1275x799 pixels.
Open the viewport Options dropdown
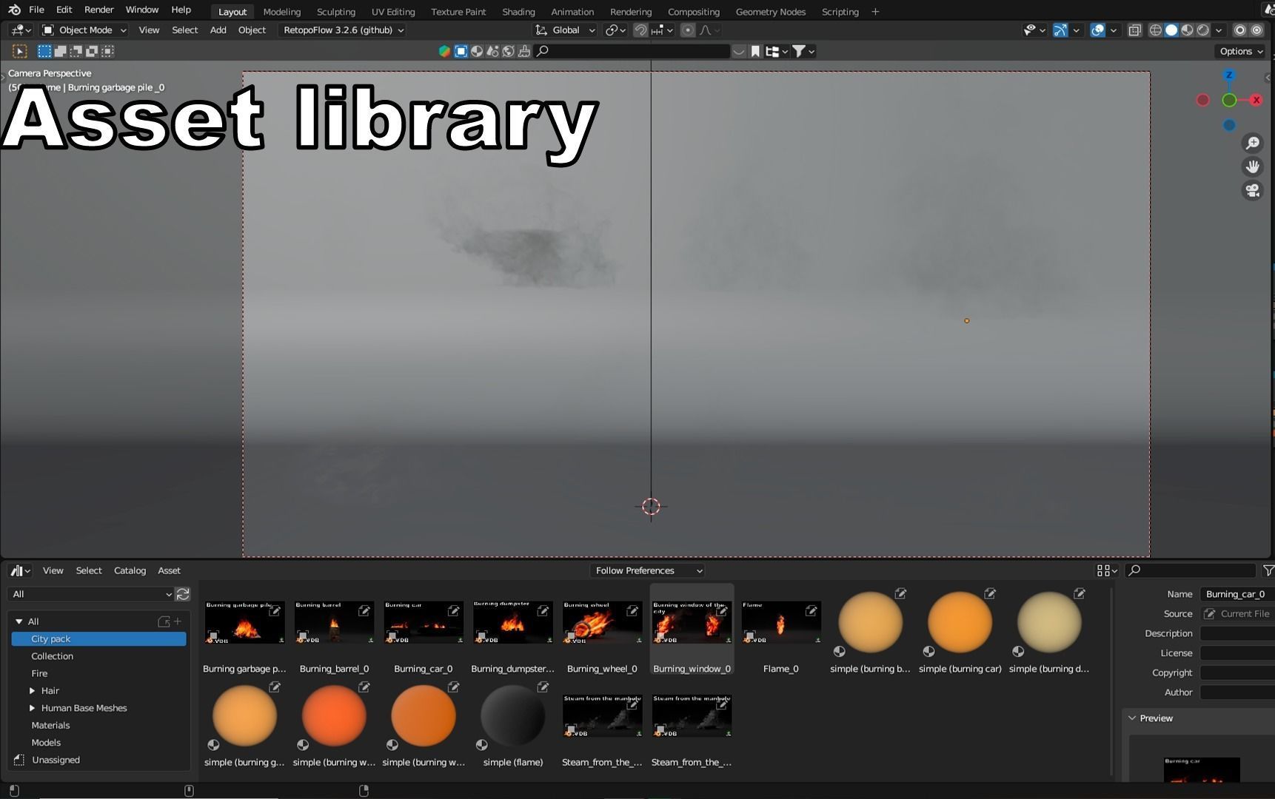pos(1241,51)
